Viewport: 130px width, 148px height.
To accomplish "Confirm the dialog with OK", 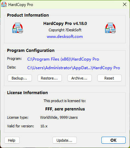I will tap(113, 140).
